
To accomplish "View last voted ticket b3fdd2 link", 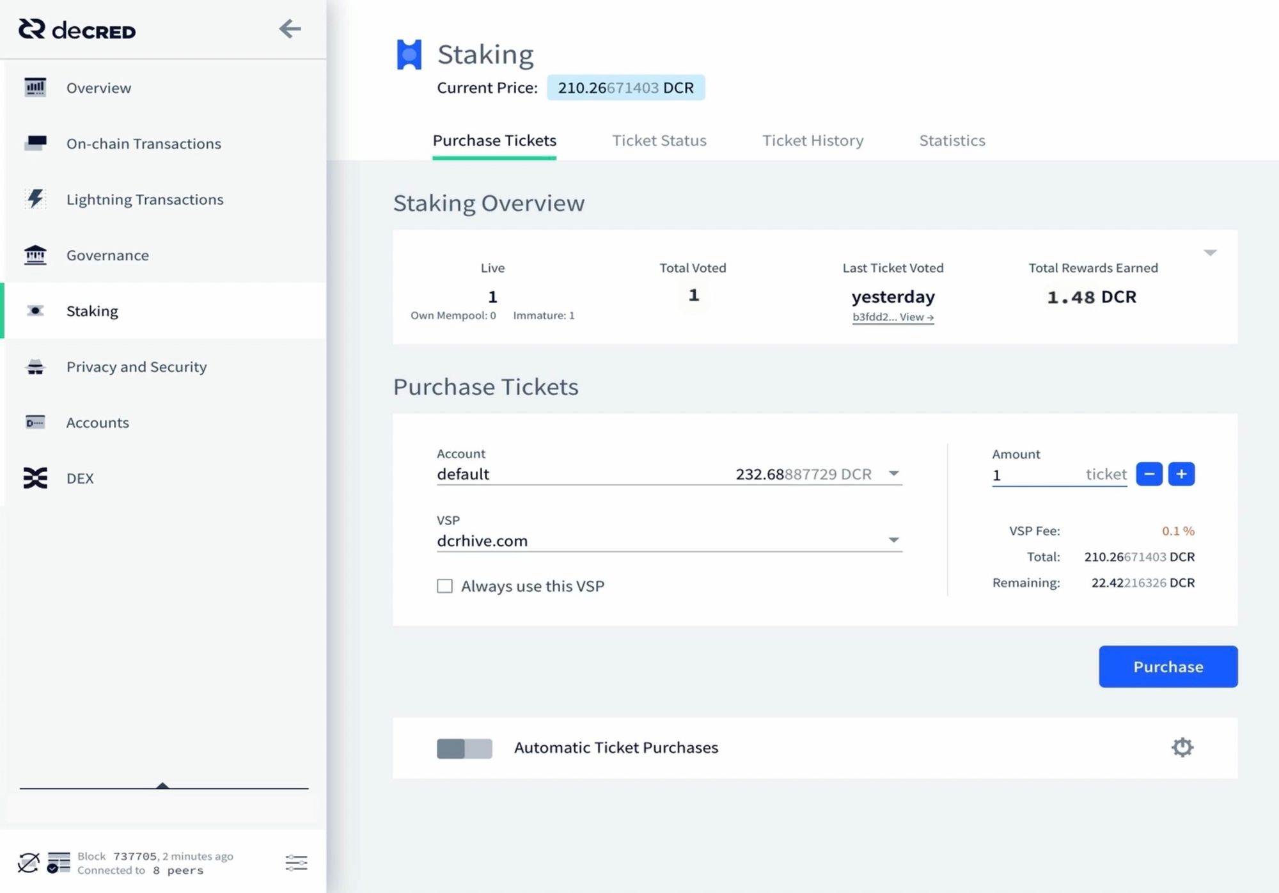I will (x=893, y=317).
